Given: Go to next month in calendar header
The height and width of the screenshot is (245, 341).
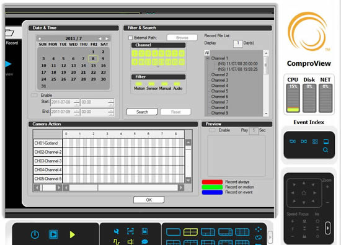Looking at the screenshot, I should coord(107,38).
